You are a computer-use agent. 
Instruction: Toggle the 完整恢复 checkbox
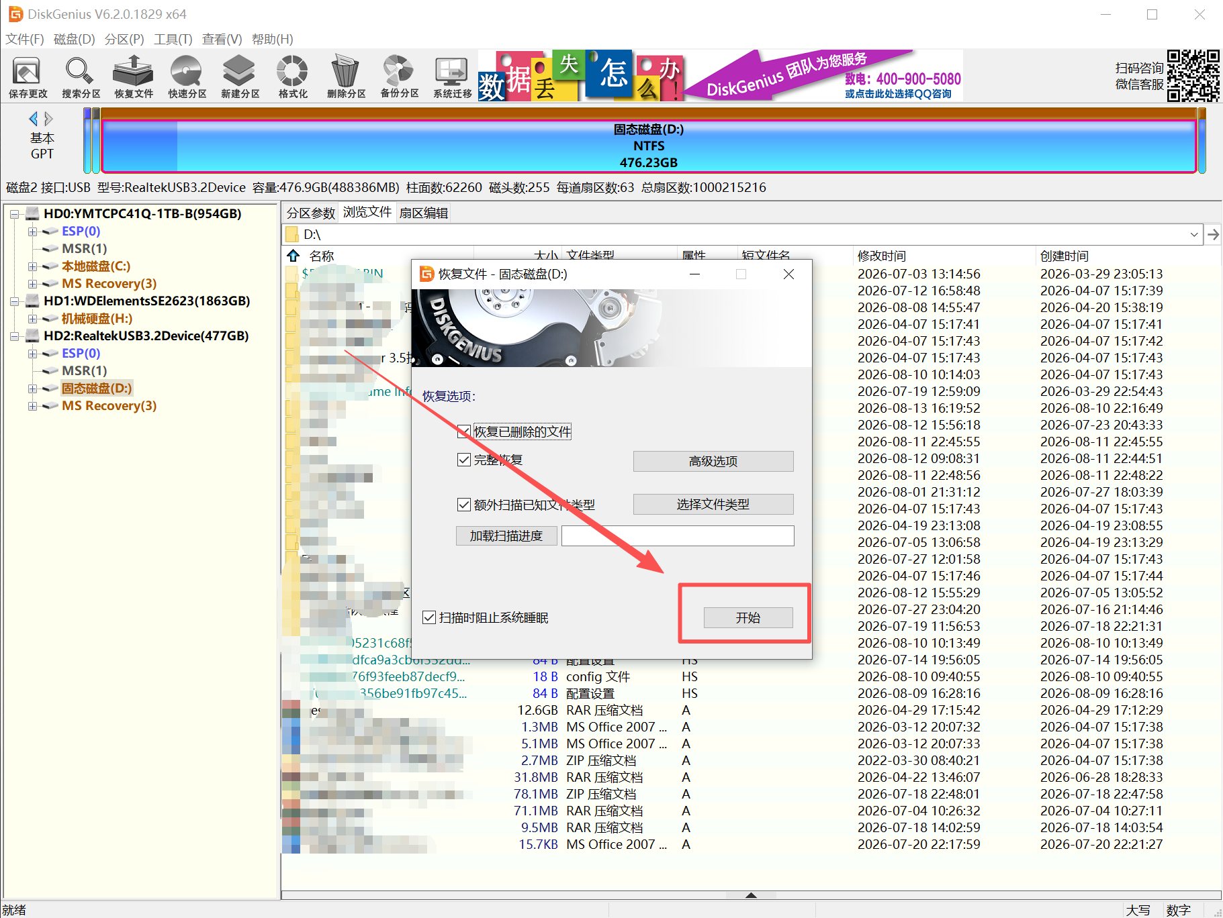point(463,460)
